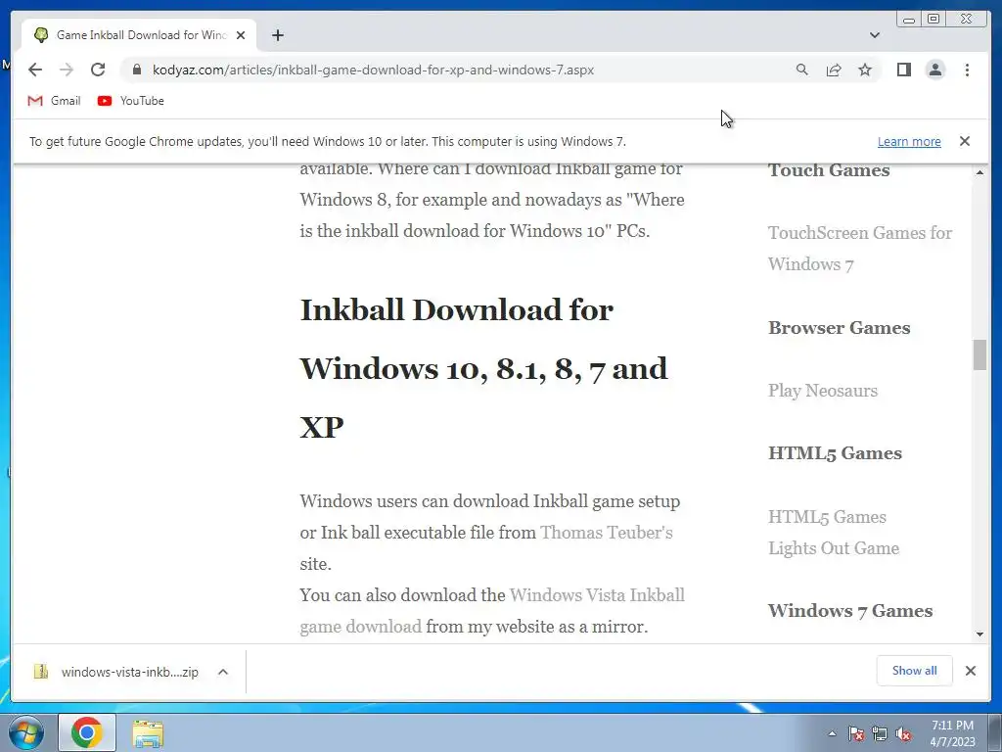Bookmark this tab with the star icon
The height and width of the screenshot is (752, 1002).
point(865,70)
